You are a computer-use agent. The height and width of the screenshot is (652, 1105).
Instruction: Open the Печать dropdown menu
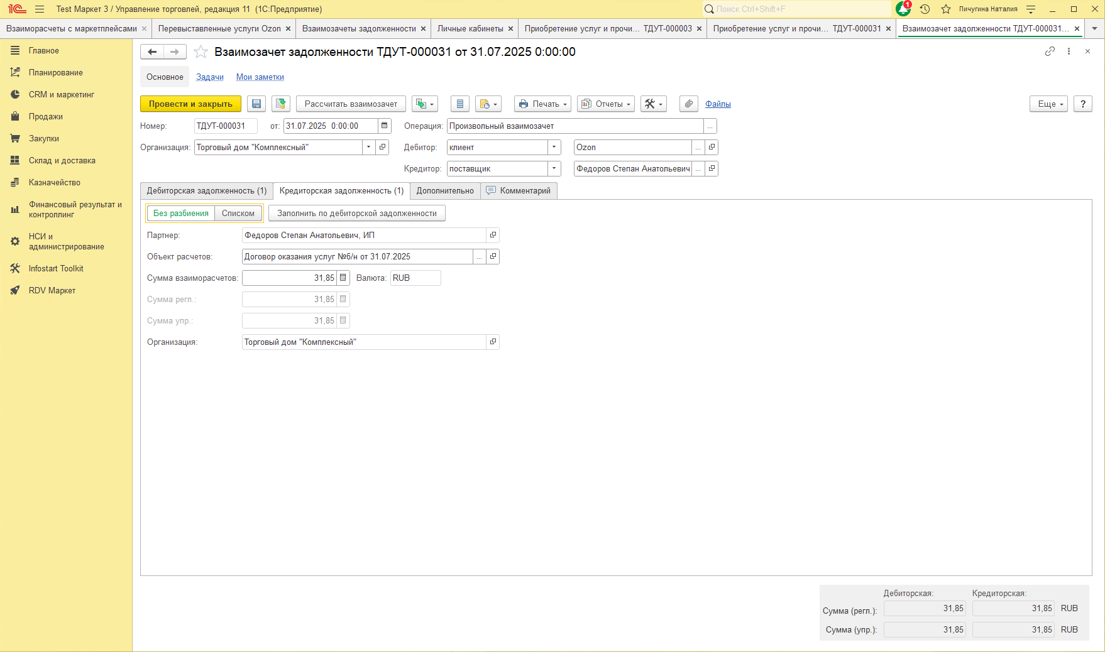542,104
